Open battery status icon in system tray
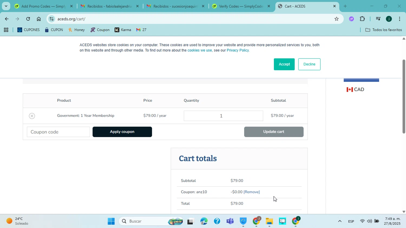 pos(376,221)
